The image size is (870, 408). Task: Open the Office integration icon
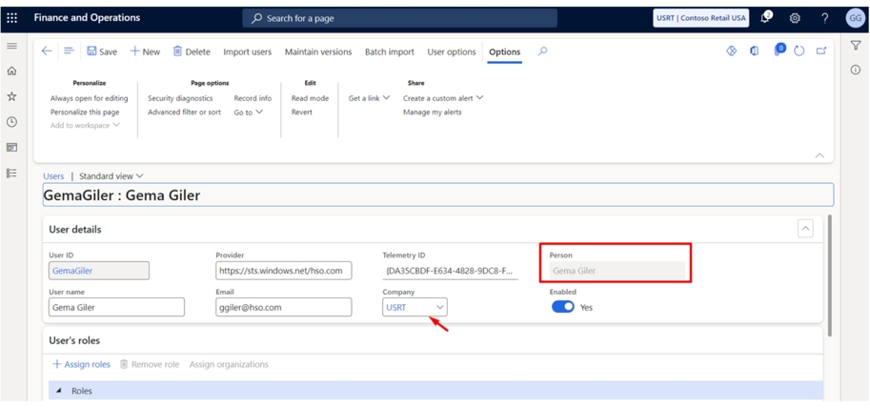tap(754, 51)
